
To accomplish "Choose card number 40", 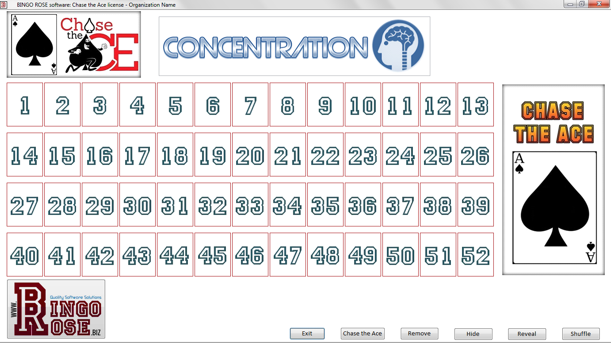I will point(25,255).
